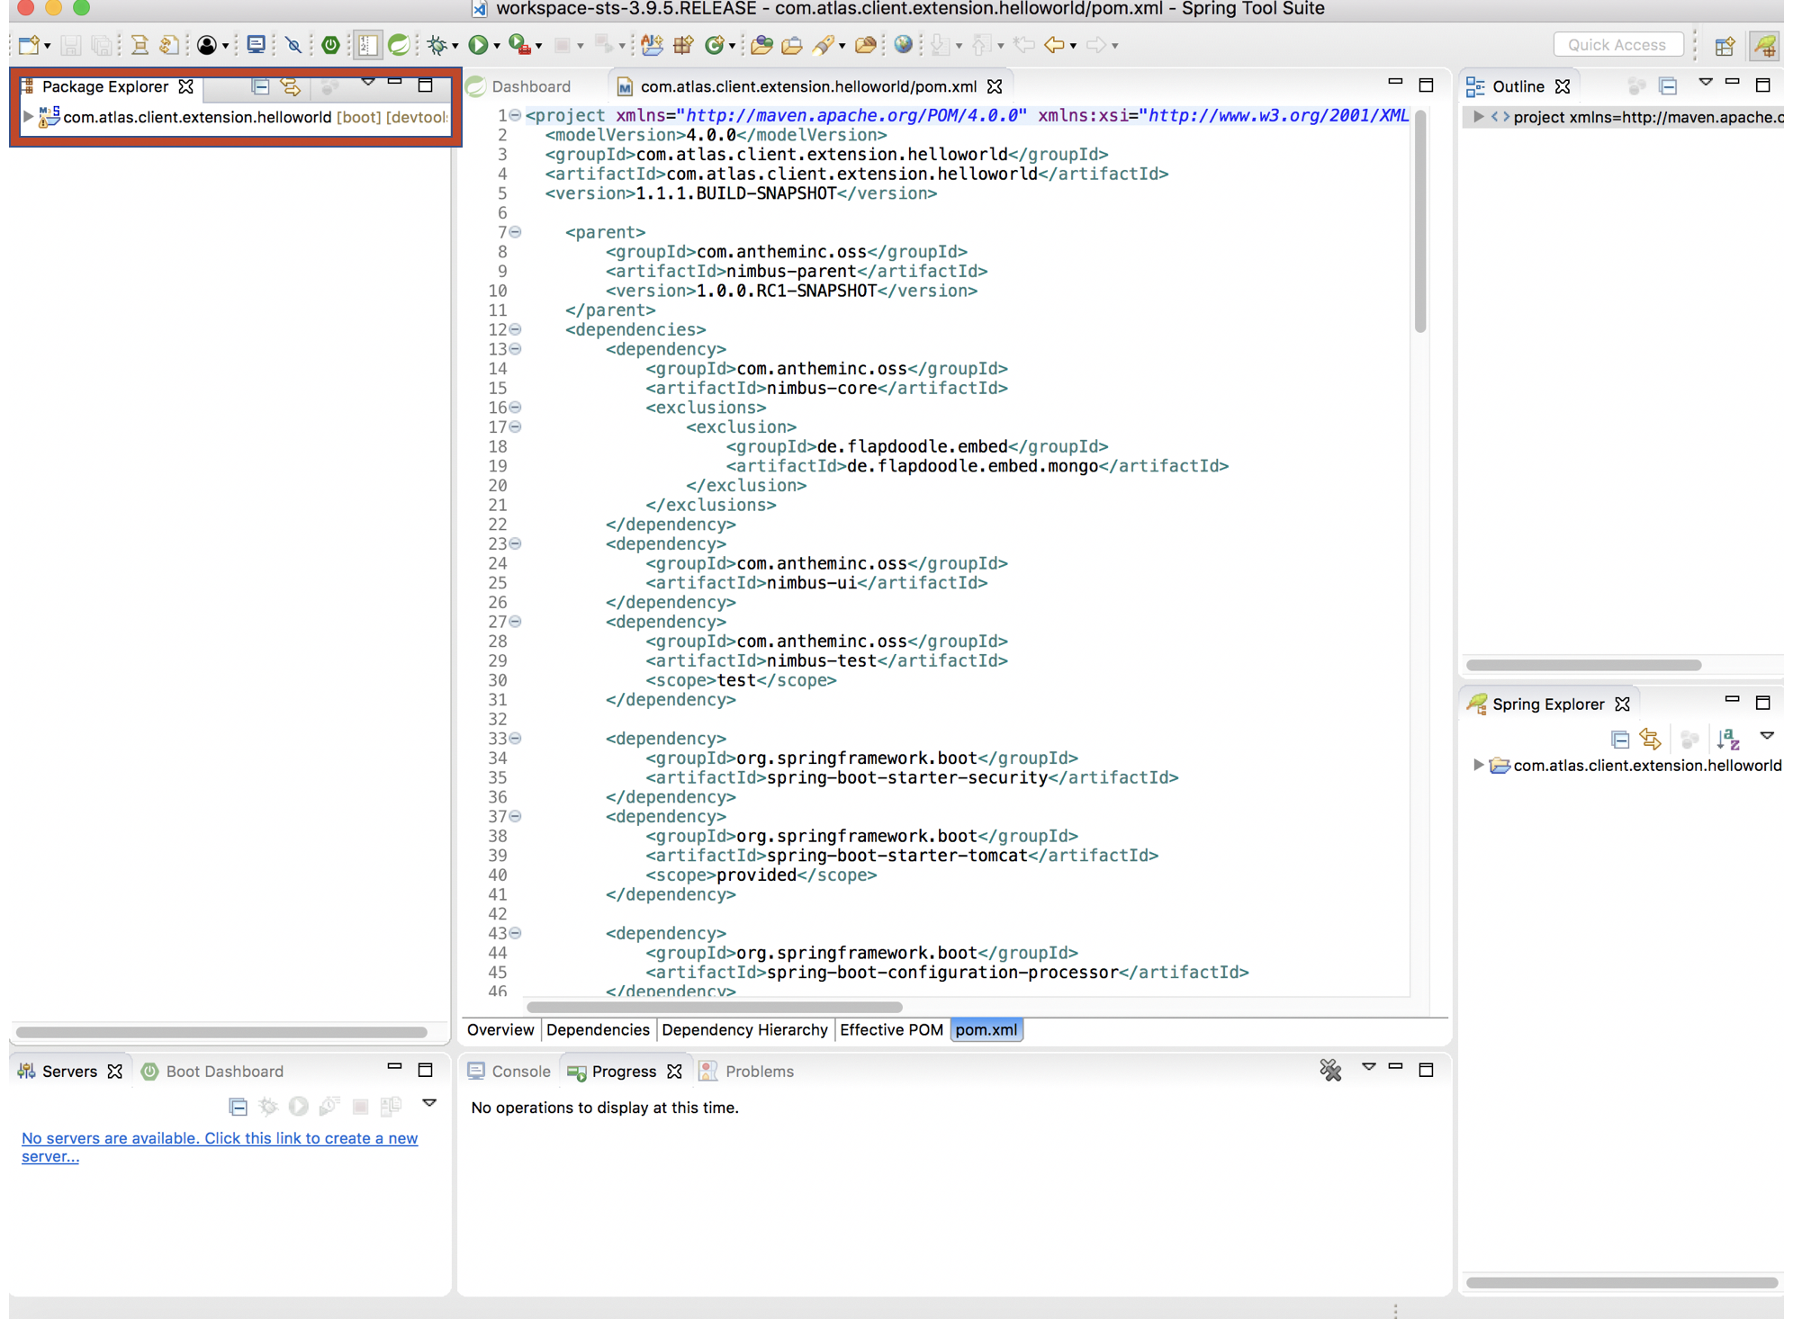Screen dimensions: 1793x1319
Task: Click the Open Perspective icon
Action: [x=1725, y=46]
